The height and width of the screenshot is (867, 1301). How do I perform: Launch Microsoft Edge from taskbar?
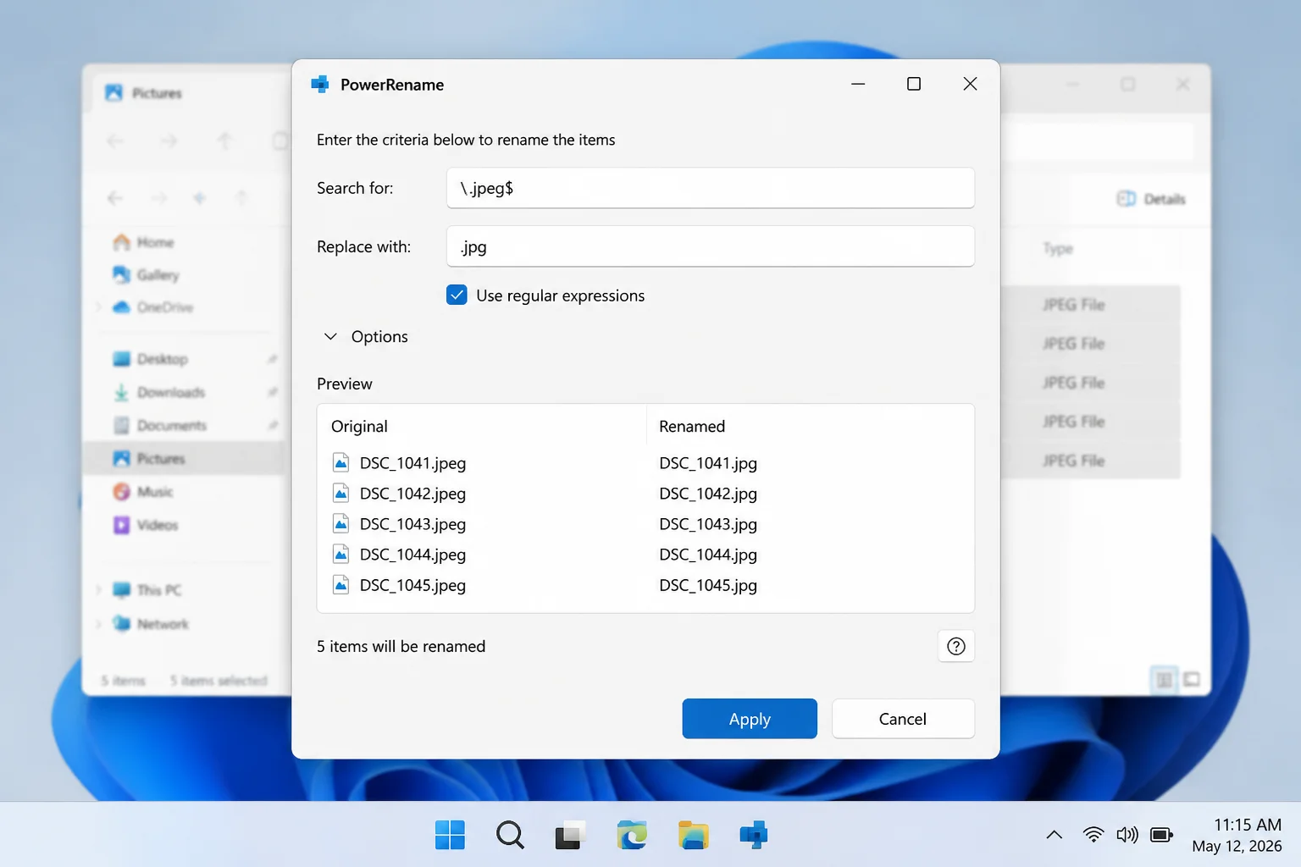pos(632,835)
